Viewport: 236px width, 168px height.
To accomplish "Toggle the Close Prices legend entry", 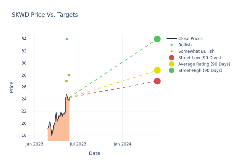I will [x=190, y=39].
